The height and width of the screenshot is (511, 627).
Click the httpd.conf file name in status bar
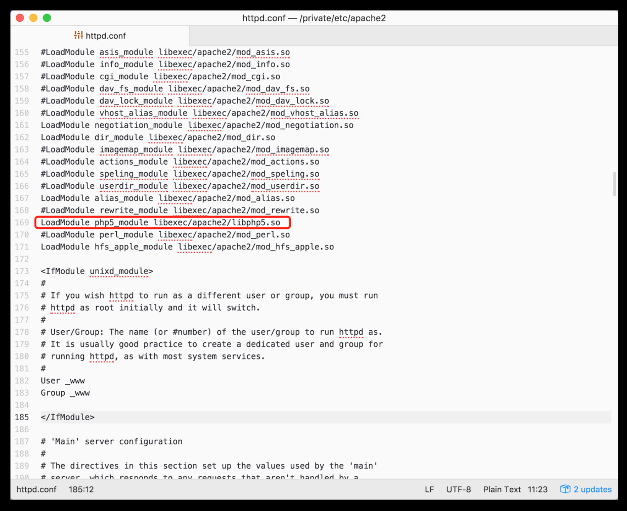[x=36, y=489]
